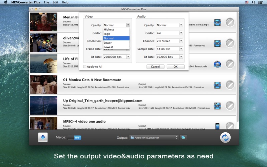Click the title Up Original_Trim_garth_hooper@bigpond.com

103,101
